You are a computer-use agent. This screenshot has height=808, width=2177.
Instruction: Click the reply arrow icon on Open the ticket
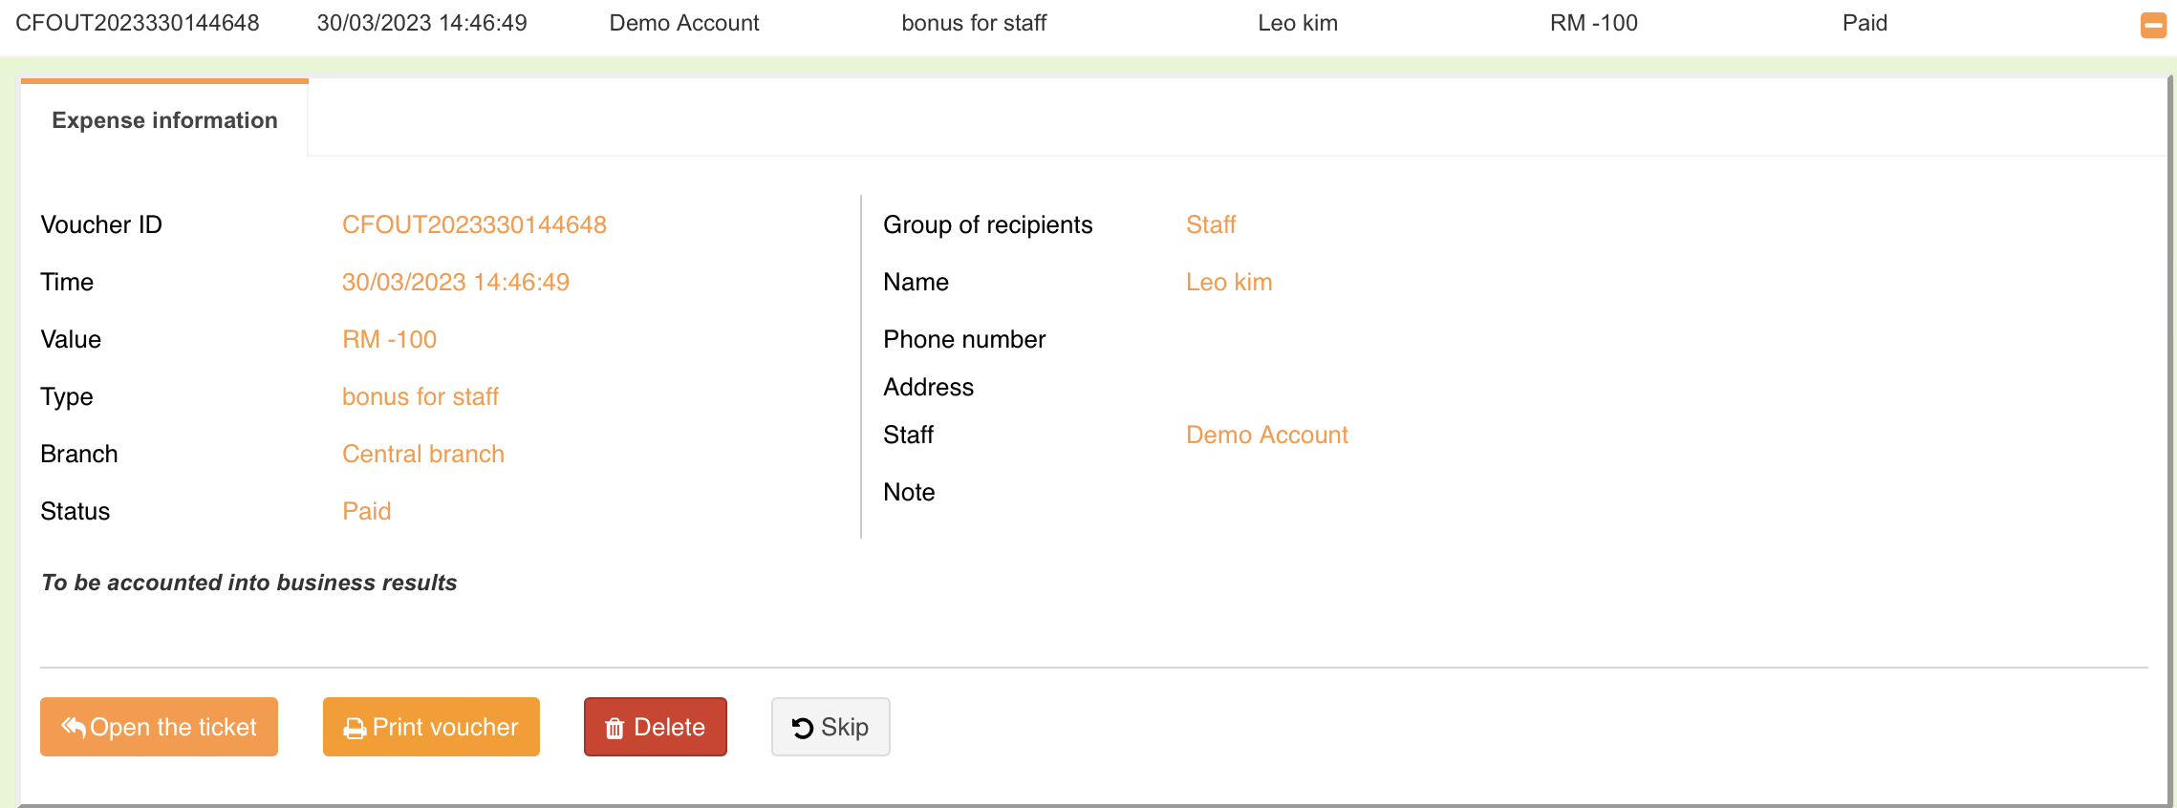74,727
